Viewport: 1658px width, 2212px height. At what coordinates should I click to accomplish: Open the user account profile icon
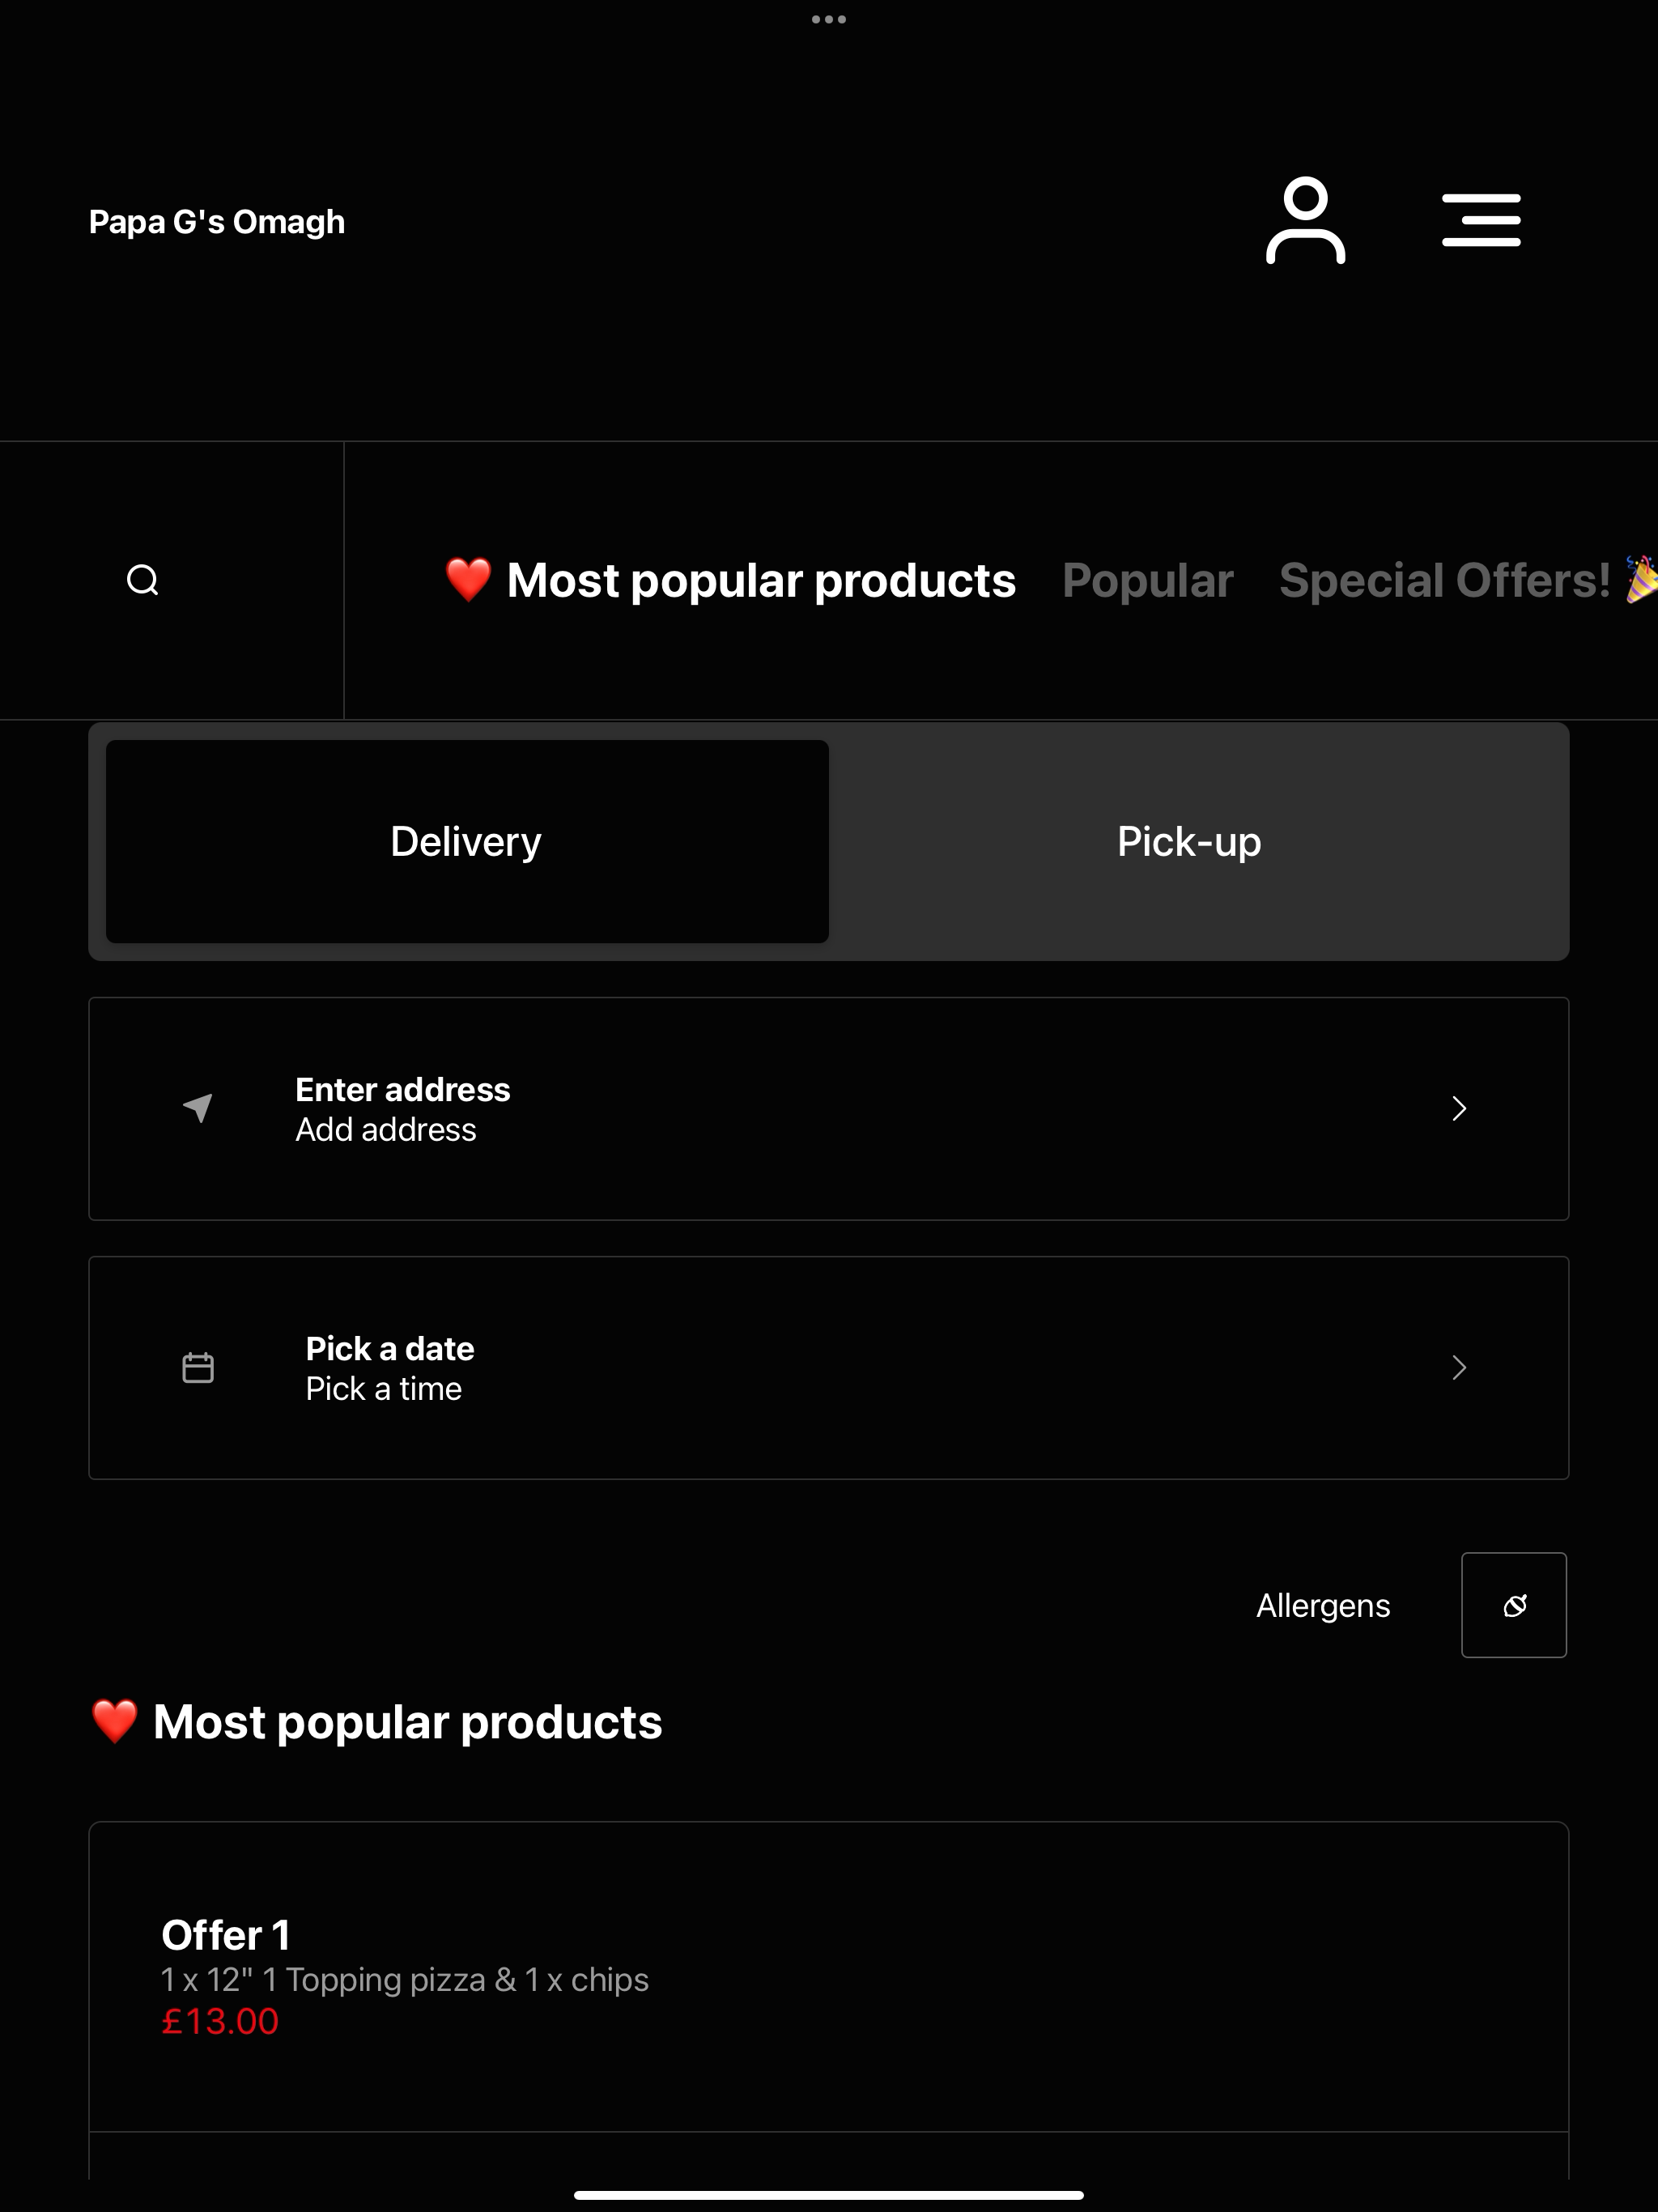pos(1305,220)
